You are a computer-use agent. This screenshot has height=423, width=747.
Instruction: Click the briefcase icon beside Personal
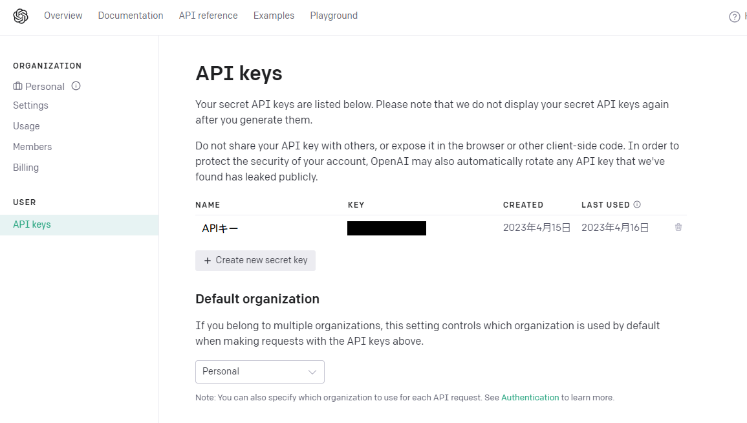17,86
